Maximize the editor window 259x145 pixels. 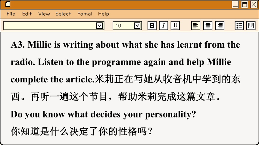[245, 4]
